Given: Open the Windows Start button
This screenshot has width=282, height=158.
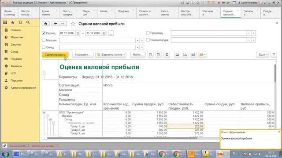Looking at the screenshot, I should [6, 154].
